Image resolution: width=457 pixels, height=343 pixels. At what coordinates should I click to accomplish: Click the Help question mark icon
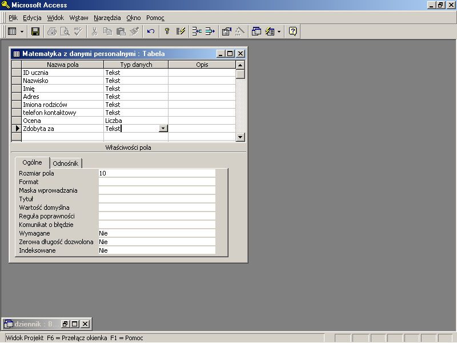[292, 31]
